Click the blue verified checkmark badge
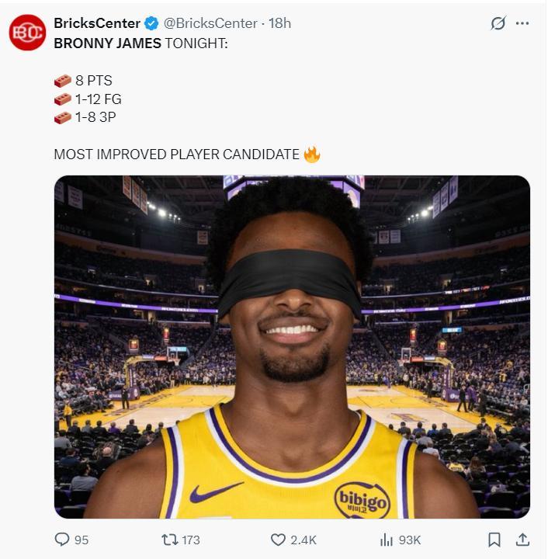548x559 pixels. 153,23
